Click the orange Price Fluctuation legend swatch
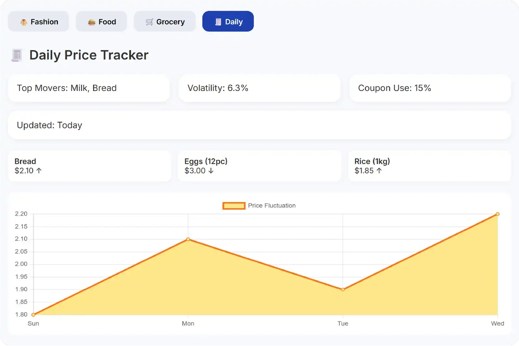Viewport: 519px width, 346px height. coord(234,206)
